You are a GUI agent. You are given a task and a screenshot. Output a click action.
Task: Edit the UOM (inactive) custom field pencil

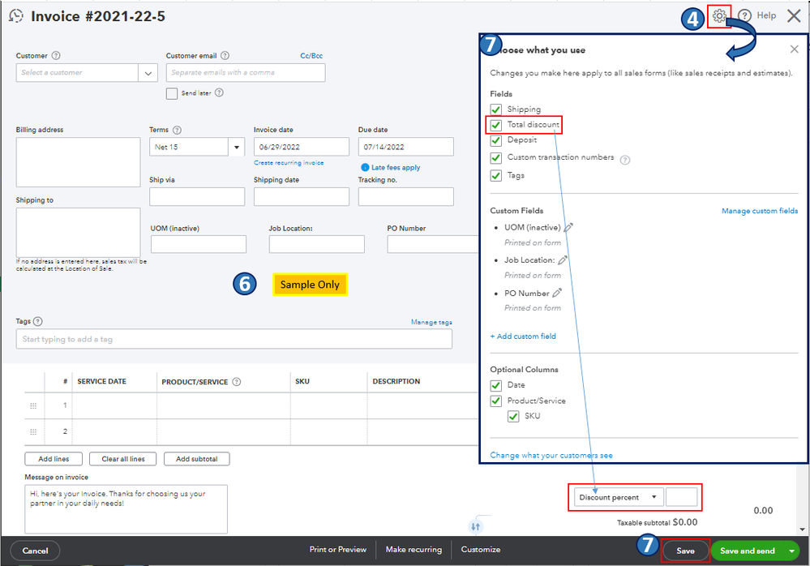point(568,227)
